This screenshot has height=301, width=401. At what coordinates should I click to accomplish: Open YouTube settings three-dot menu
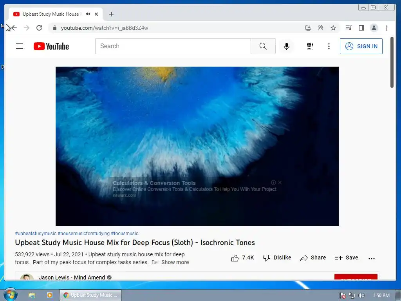point(329,46)
